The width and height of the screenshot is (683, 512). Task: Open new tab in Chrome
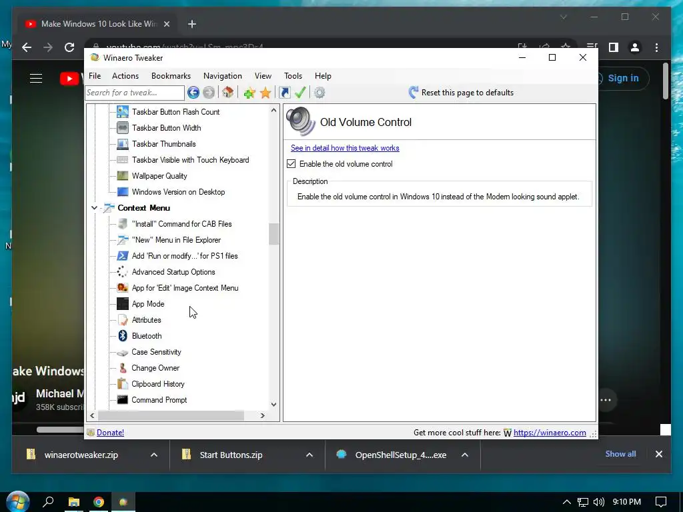pyautogui.click(x=192, y=24)
